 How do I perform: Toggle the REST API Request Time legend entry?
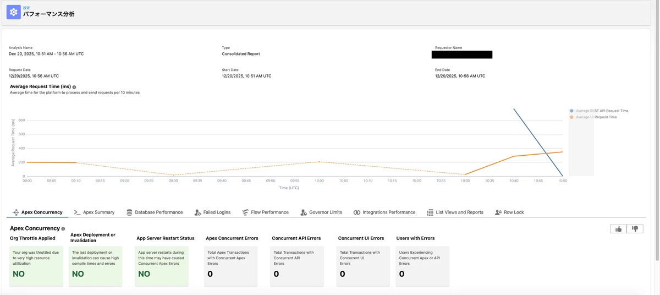[x=599, y=111]
